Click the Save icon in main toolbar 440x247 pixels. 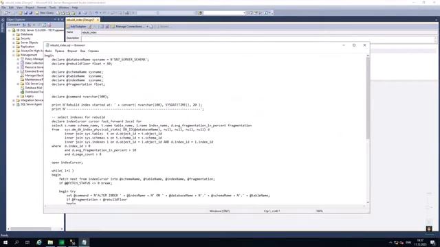click(25, 13)
